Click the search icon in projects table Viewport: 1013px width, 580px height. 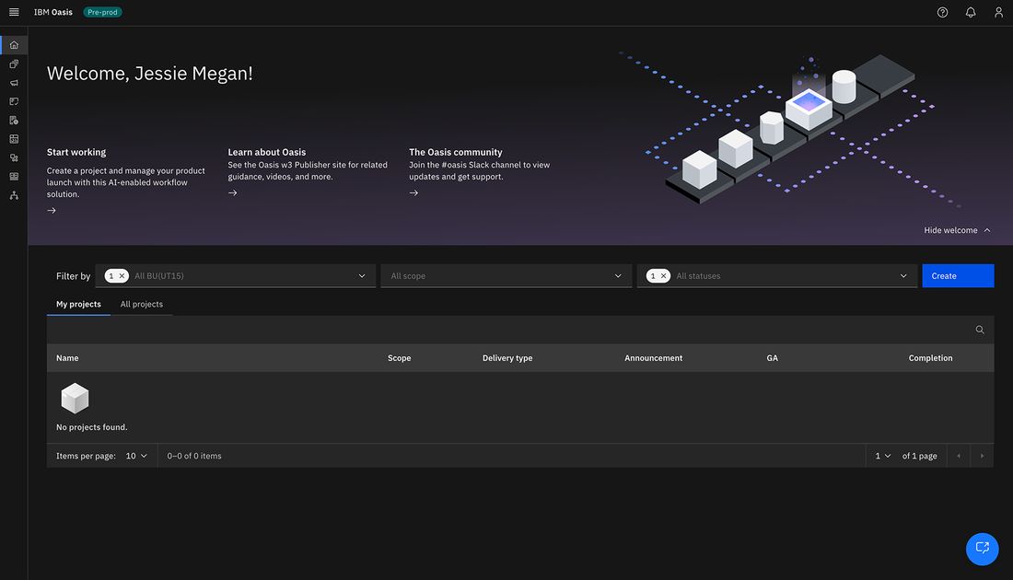point(980,330)
